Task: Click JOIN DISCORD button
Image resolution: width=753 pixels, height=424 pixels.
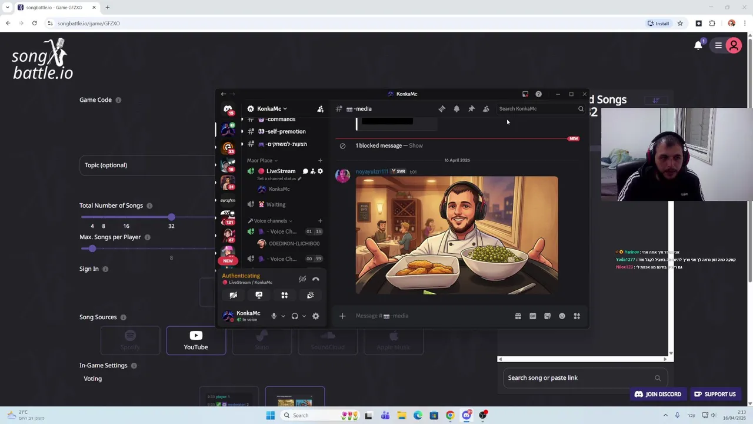Action: click(x=658, y=395)
